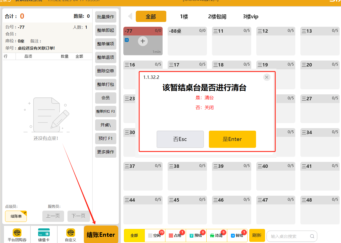Select table 三13 tile

(x=320, y=41)
